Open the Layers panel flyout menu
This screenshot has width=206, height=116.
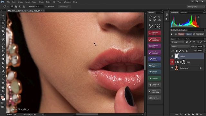coord(204,39)
